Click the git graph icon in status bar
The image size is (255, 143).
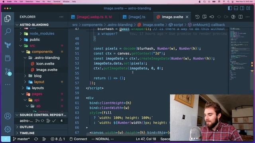pyautogui.click(x=44, y=139)
